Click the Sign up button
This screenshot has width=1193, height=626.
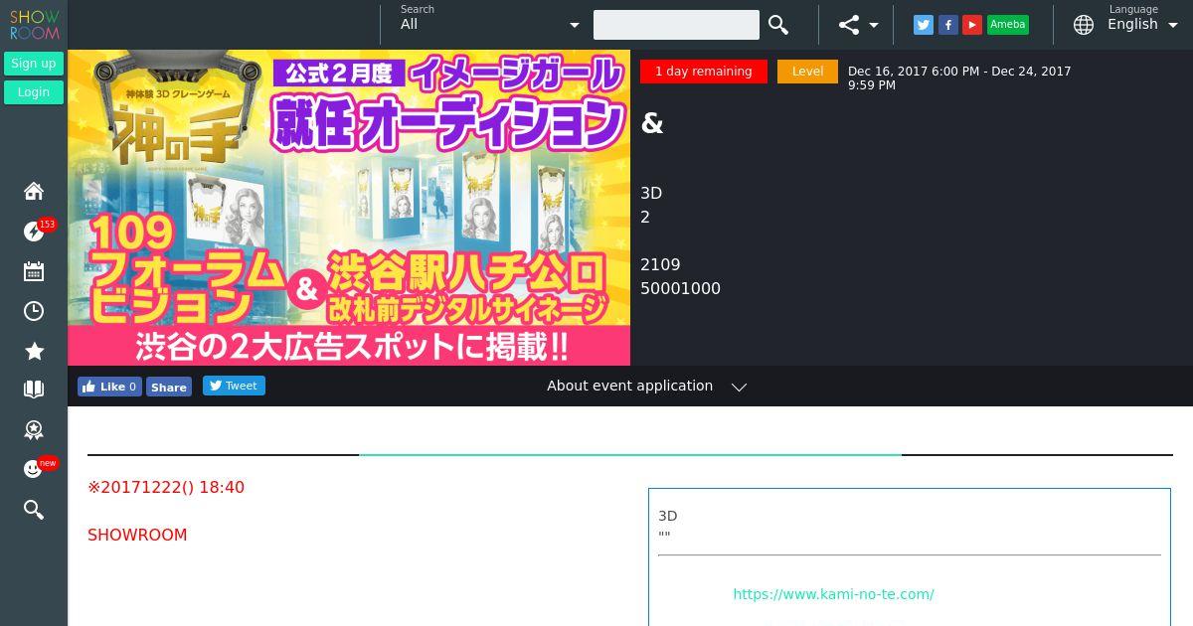34,64
